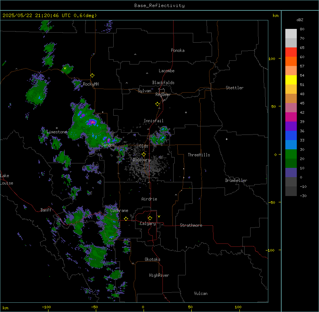319x312 pixels.
Task: Click the Okotoks city label
Action: [152, 259]
